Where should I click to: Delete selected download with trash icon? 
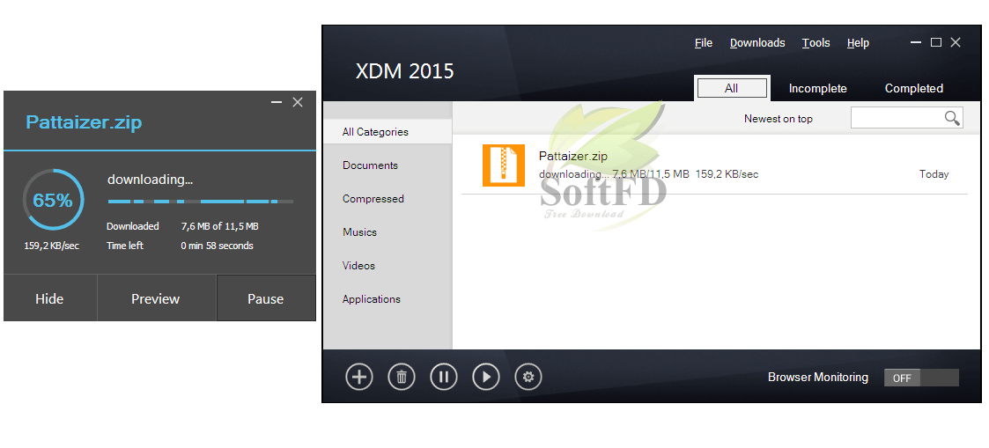coord(402,377)
